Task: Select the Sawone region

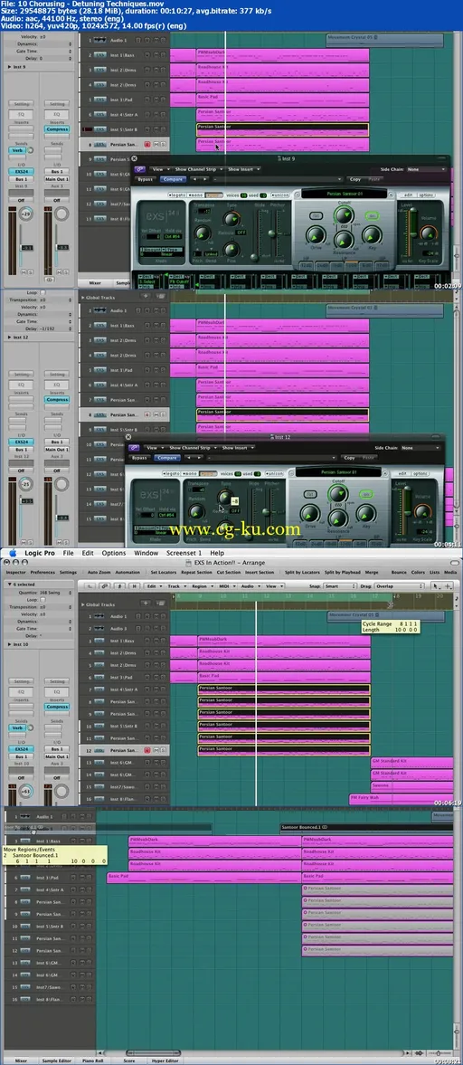Action: (412, 785)
